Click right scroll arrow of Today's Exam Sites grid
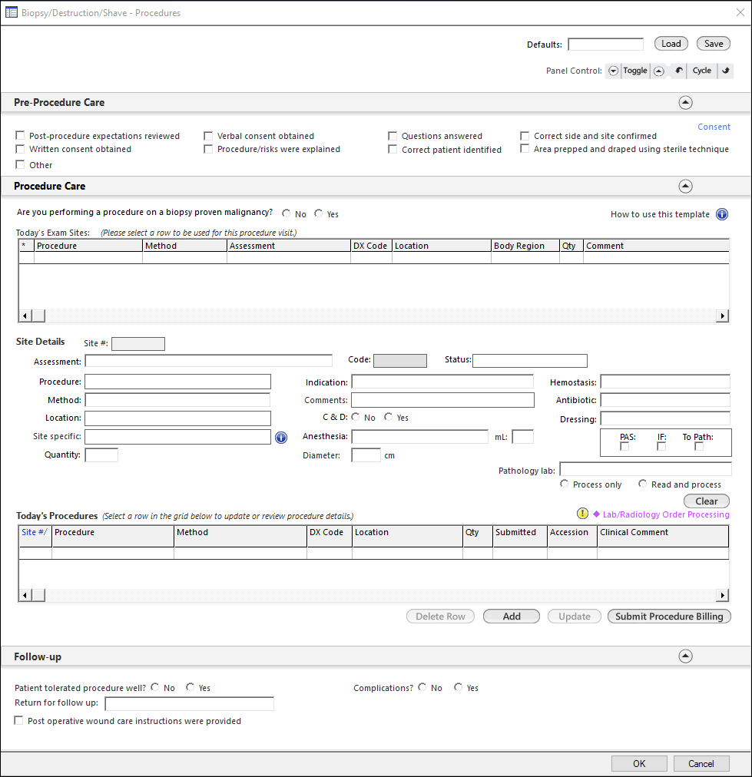The height and width of the screenshot is (777, 752). coord(722,316)
